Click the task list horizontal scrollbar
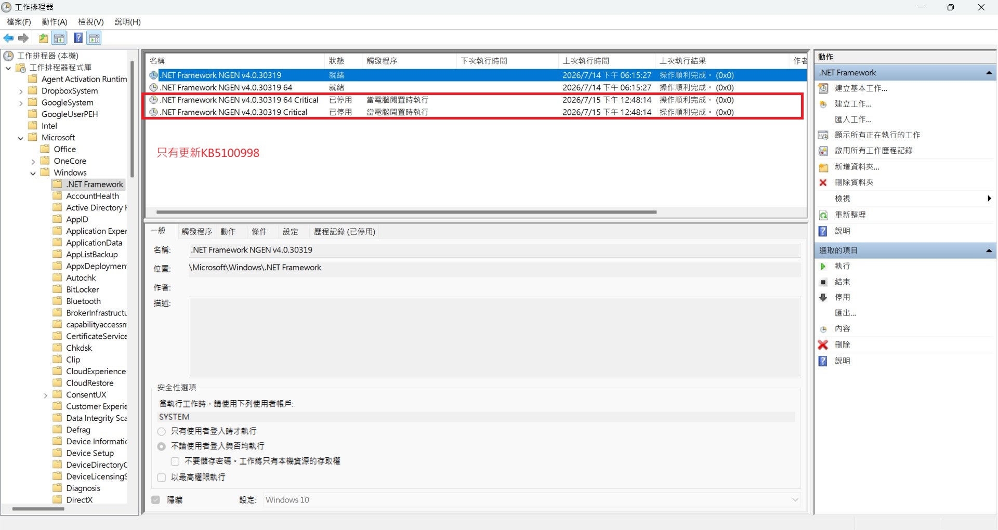Viewport: 998px width, 530px height. [406, 212]
